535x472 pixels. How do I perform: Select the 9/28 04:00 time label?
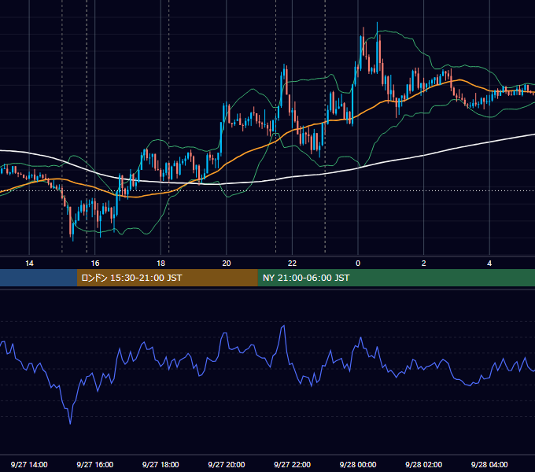[x=489, y=464]
